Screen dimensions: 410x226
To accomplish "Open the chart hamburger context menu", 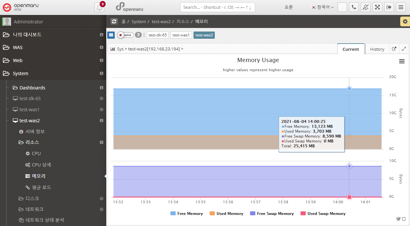I will [x=402, y=61].
